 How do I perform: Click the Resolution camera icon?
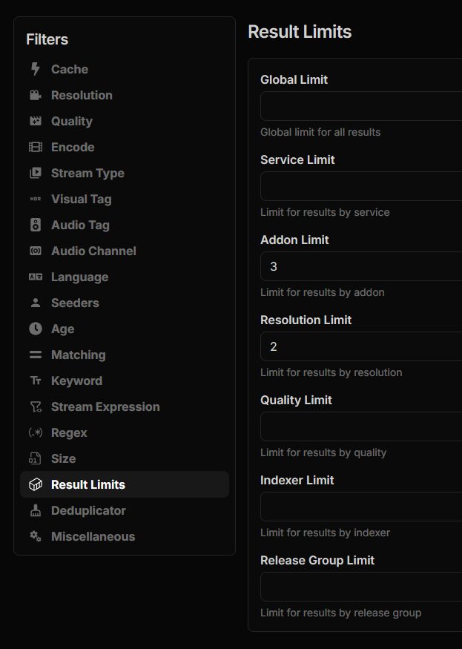pyautogui.click(x=35, y=95)
